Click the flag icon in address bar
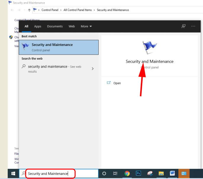Screen dimensions: 203x179 tap(35, 10)
